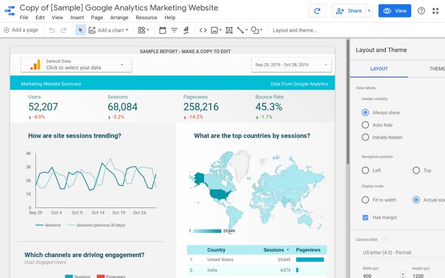This screenshot has width=445, height=278.
Task: Switch to the LAYOUT tab
Action: coord(379,69)
